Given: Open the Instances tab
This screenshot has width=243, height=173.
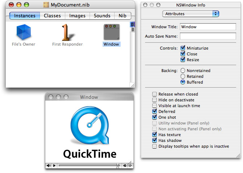Looking at the screenshot, I should pyautogui.click(x=25, y=16).
